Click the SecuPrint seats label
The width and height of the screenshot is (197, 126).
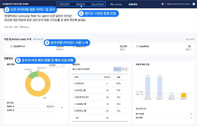tap(144, 46)
